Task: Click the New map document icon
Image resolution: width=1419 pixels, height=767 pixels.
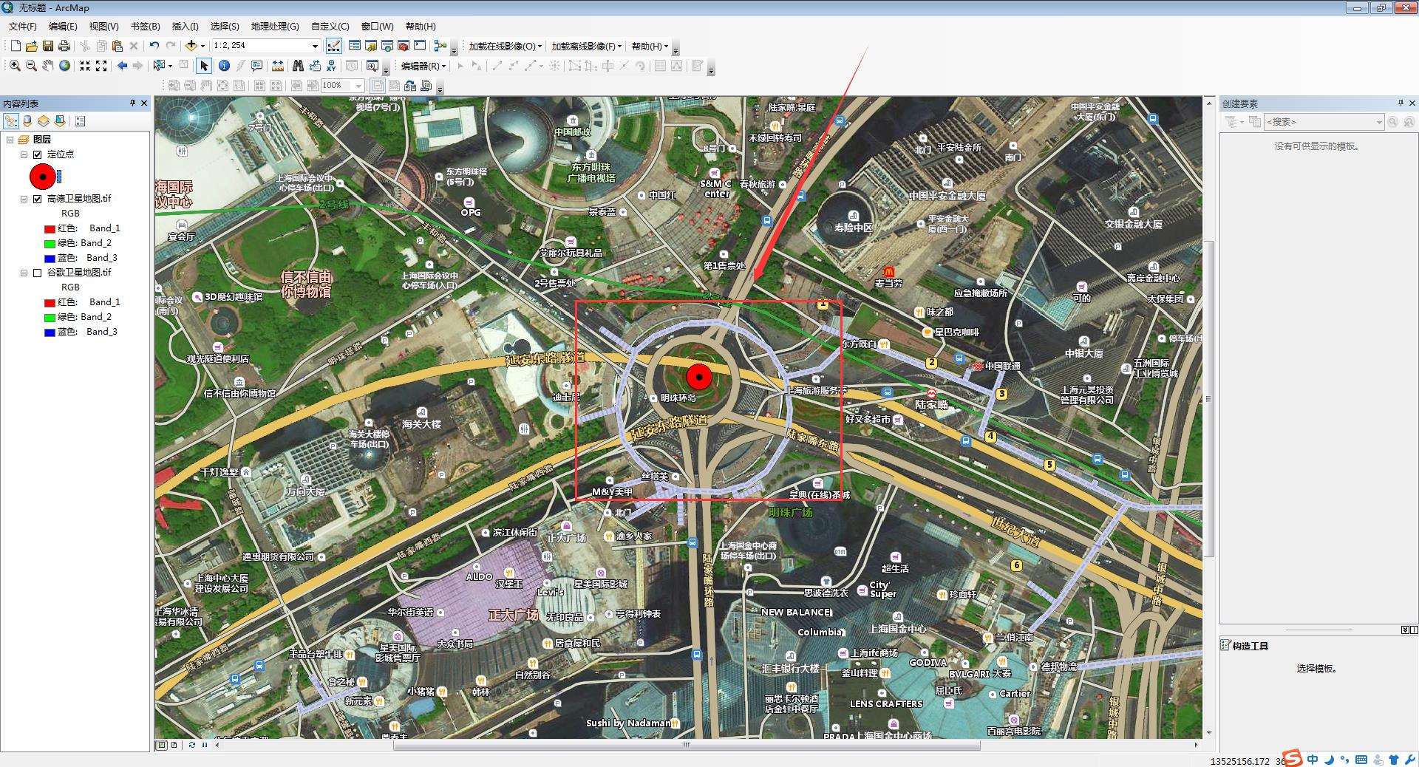Action: coord(15,46)
